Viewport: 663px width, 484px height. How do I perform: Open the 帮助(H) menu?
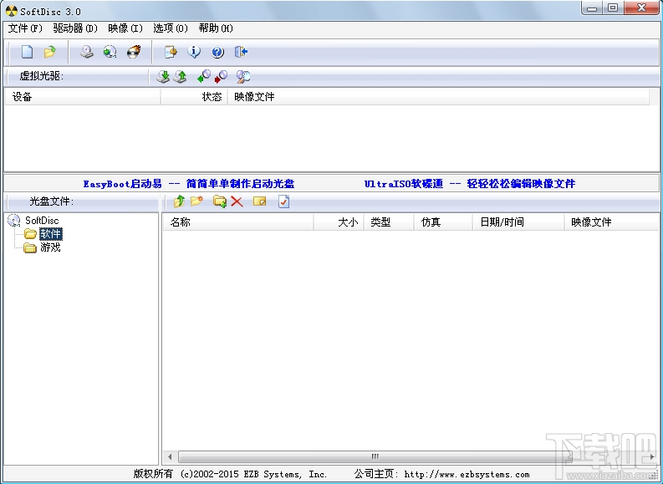(216, 28)
